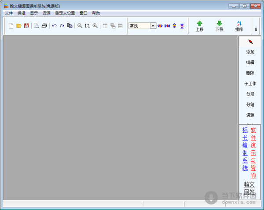
Task: Click 子工作 in the side panel
Action: coord(250,83)
